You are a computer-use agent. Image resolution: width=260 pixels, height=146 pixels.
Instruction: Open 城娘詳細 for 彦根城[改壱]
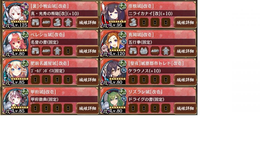tap(185, 22)
